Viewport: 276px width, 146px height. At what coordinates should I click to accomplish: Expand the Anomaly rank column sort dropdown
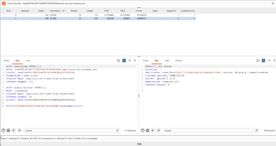(x=63, y=11)
